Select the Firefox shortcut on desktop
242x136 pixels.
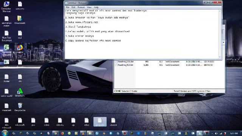pos(20,49)
